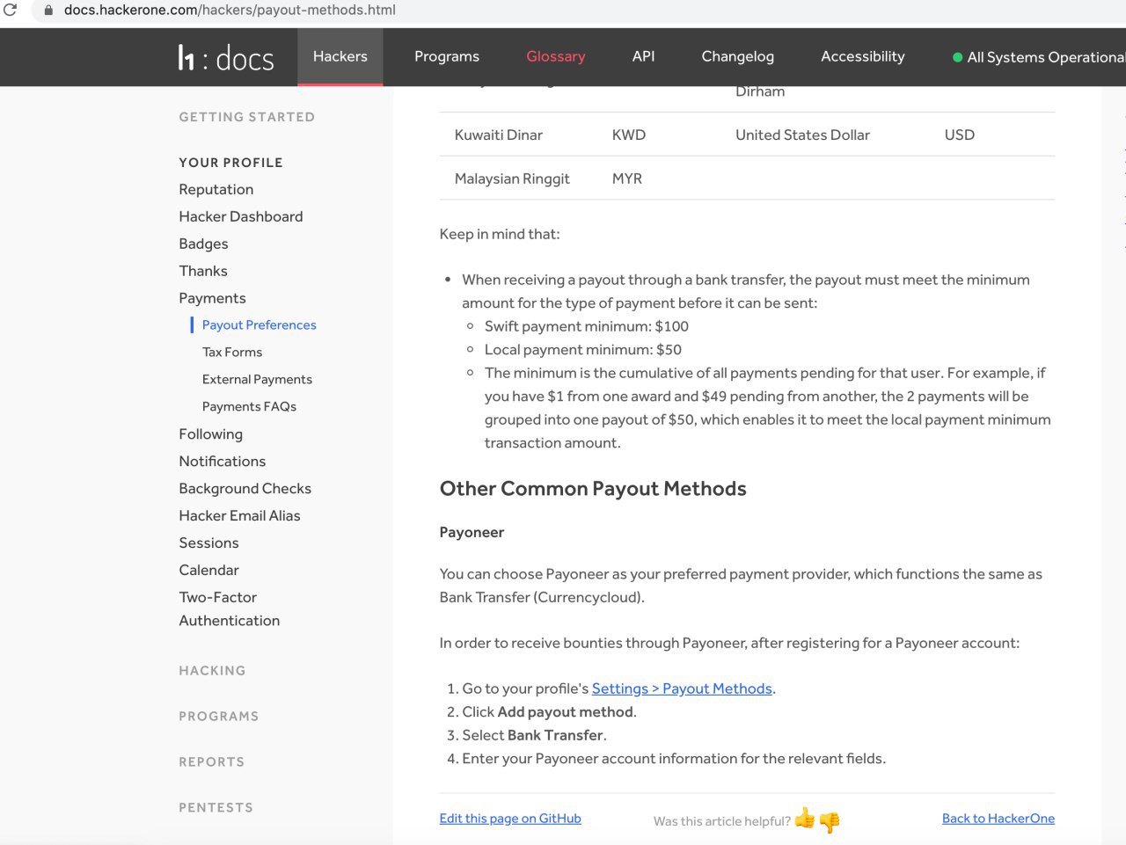The width and height of the screenshot is (1126, 845).
Task: Click the green systems status indicator dot
Action: pos(957,57)
